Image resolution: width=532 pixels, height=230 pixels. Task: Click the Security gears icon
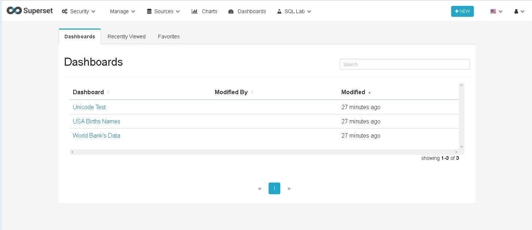64,11
